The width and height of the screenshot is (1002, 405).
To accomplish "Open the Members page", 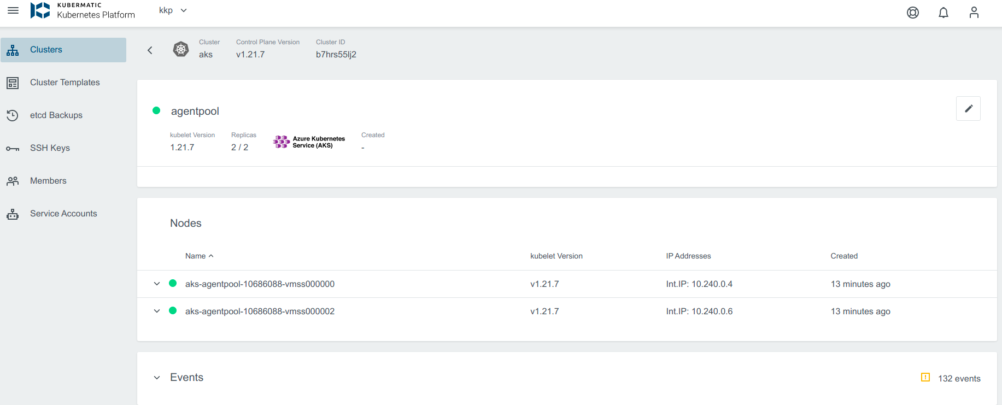I will point(48,181).
